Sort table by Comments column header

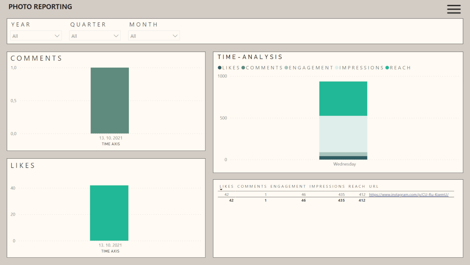tap(252, 186)
